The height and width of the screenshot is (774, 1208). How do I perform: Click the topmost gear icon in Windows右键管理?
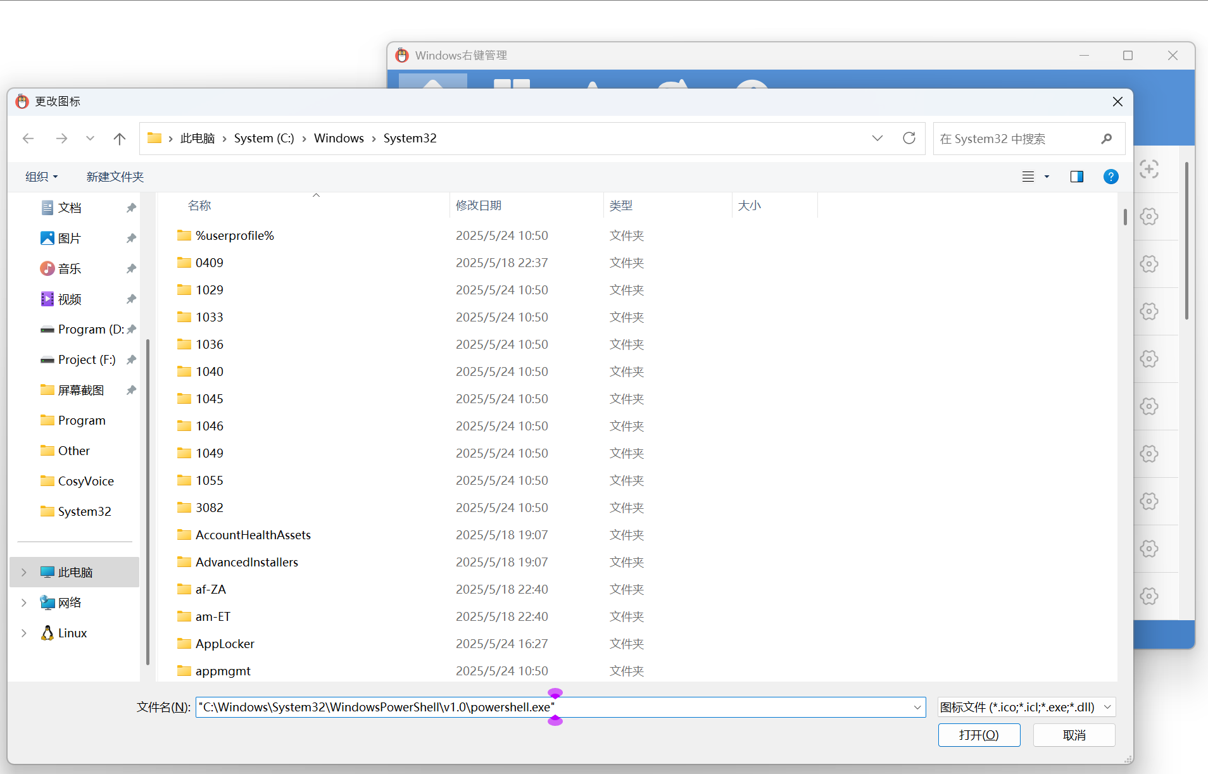tap(1148, 216)
